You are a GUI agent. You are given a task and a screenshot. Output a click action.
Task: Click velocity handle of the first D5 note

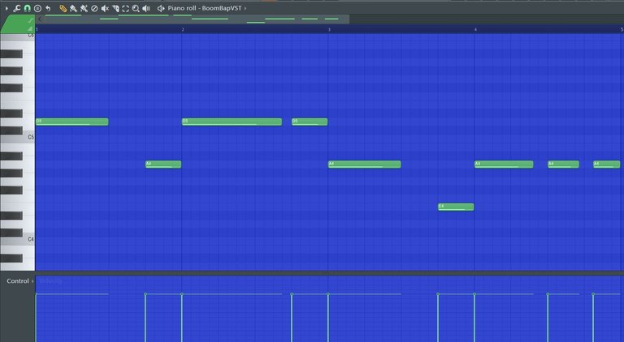click(37, 294)
